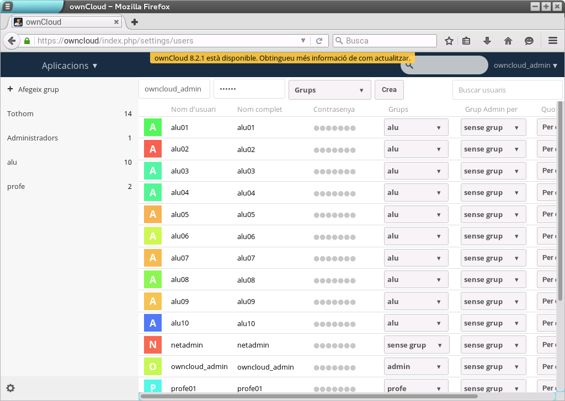Click the Buscar usuaris search field
565x401 pixels.
[x=507, y=90]
